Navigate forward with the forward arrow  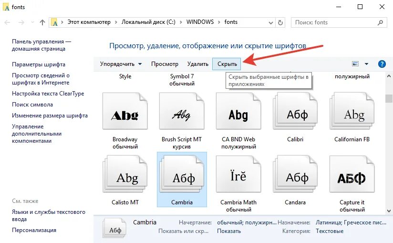(x=21, y=22)
